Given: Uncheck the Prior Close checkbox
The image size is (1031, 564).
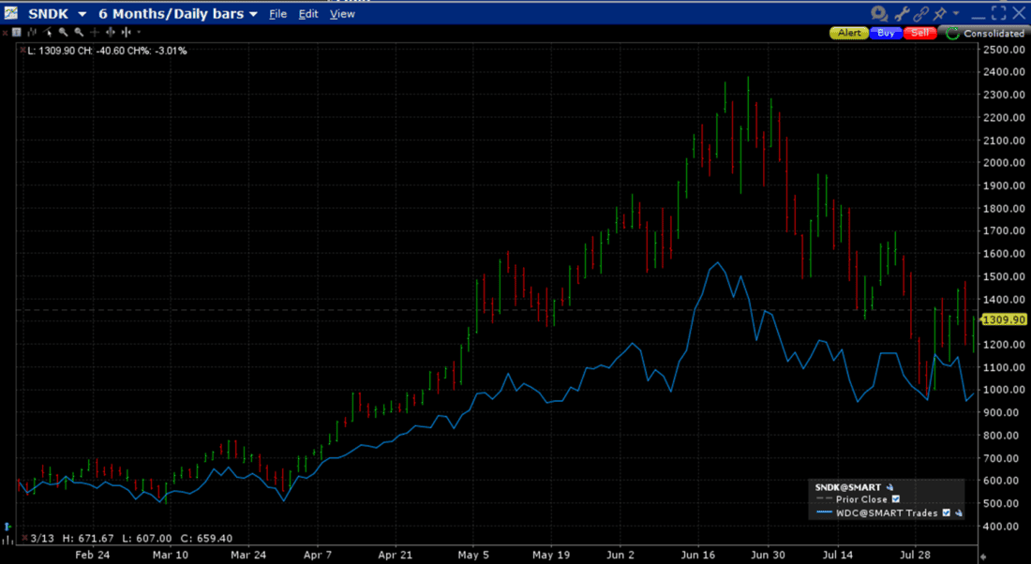Looking at the screenshot, I should [x=895, y=499].
